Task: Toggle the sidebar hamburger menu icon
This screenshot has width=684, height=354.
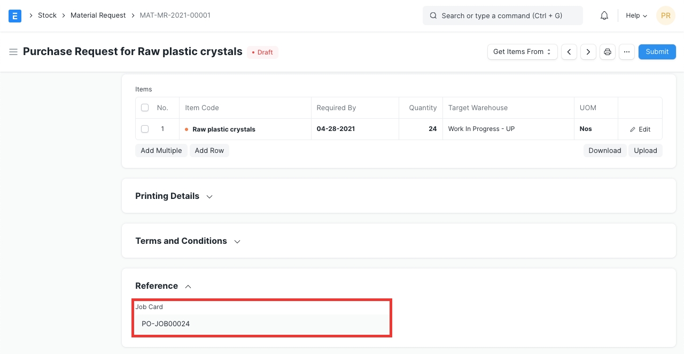Action: coord(13,52)
